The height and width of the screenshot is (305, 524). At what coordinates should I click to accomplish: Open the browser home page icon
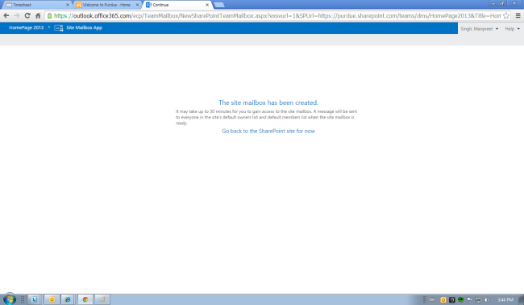click(38, 15)
